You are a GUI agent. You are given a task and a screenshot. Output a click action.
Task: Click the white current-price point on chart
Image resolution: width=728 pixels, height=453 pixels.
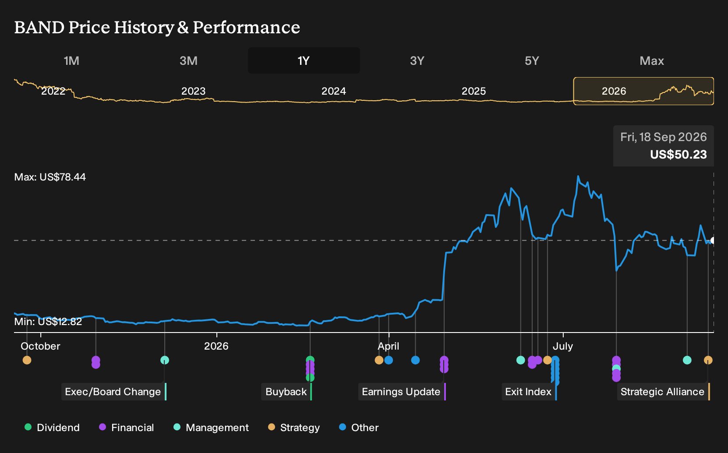click(713, 241)
